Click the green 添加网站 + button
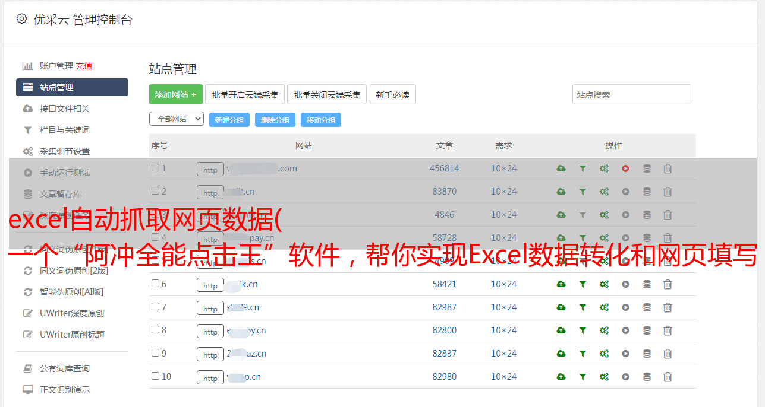 point(176,94)
